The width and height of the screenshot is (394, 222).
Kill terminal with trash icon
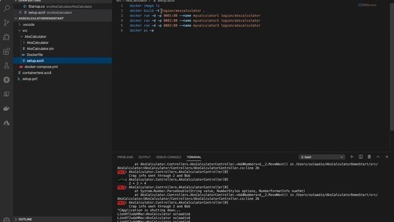(369, 157)
